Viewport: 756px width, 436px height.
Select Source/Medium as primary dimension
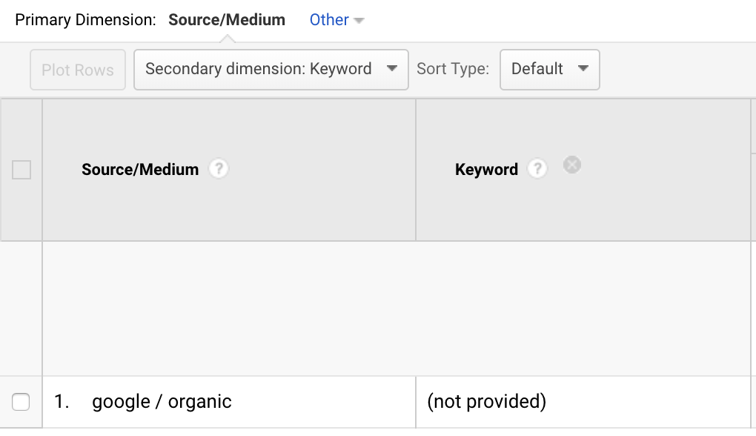[x=227, y=20]
